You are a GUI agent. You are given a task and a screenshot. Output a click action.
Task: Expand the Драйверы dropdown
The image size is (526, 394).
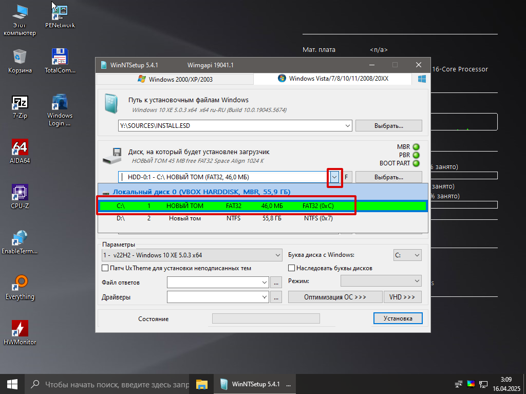(x=265, y=297)
